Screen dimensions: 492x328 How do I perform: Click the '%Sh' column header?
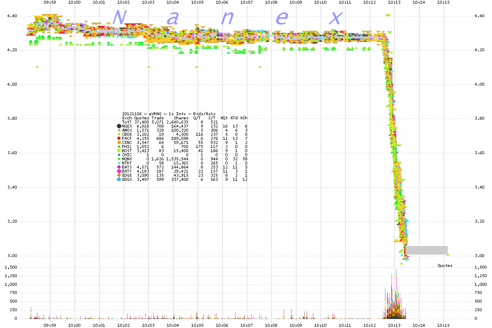pyautogui.click(x=244, y=118)
